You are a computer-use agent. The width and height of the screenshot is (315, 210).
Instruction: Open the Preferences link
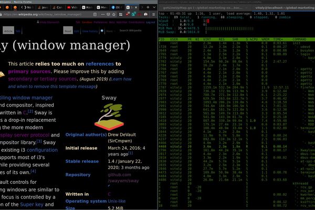click(100, 22)
